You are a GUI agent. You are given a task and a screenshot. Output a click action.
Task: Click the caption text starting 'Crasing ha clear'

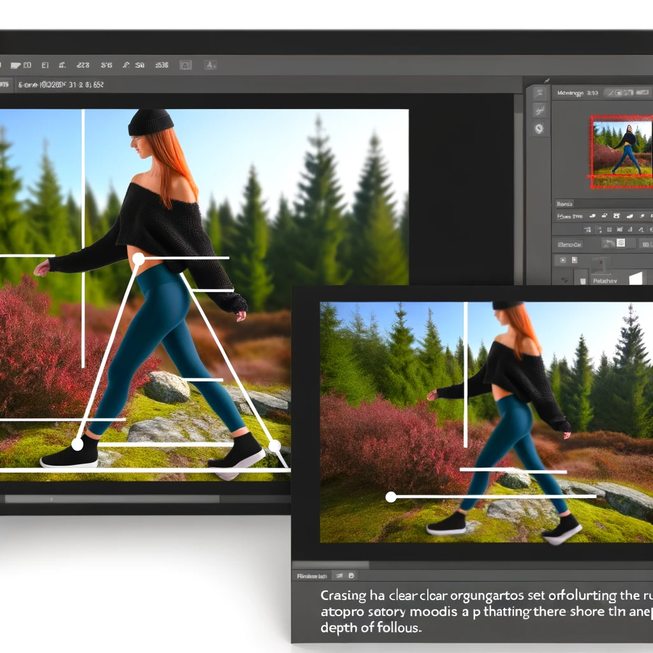click(x=487, y=612)
